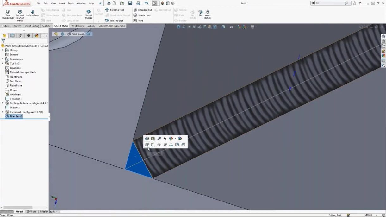
Task: Click the Extruded Cut tool
Action: 142,10
